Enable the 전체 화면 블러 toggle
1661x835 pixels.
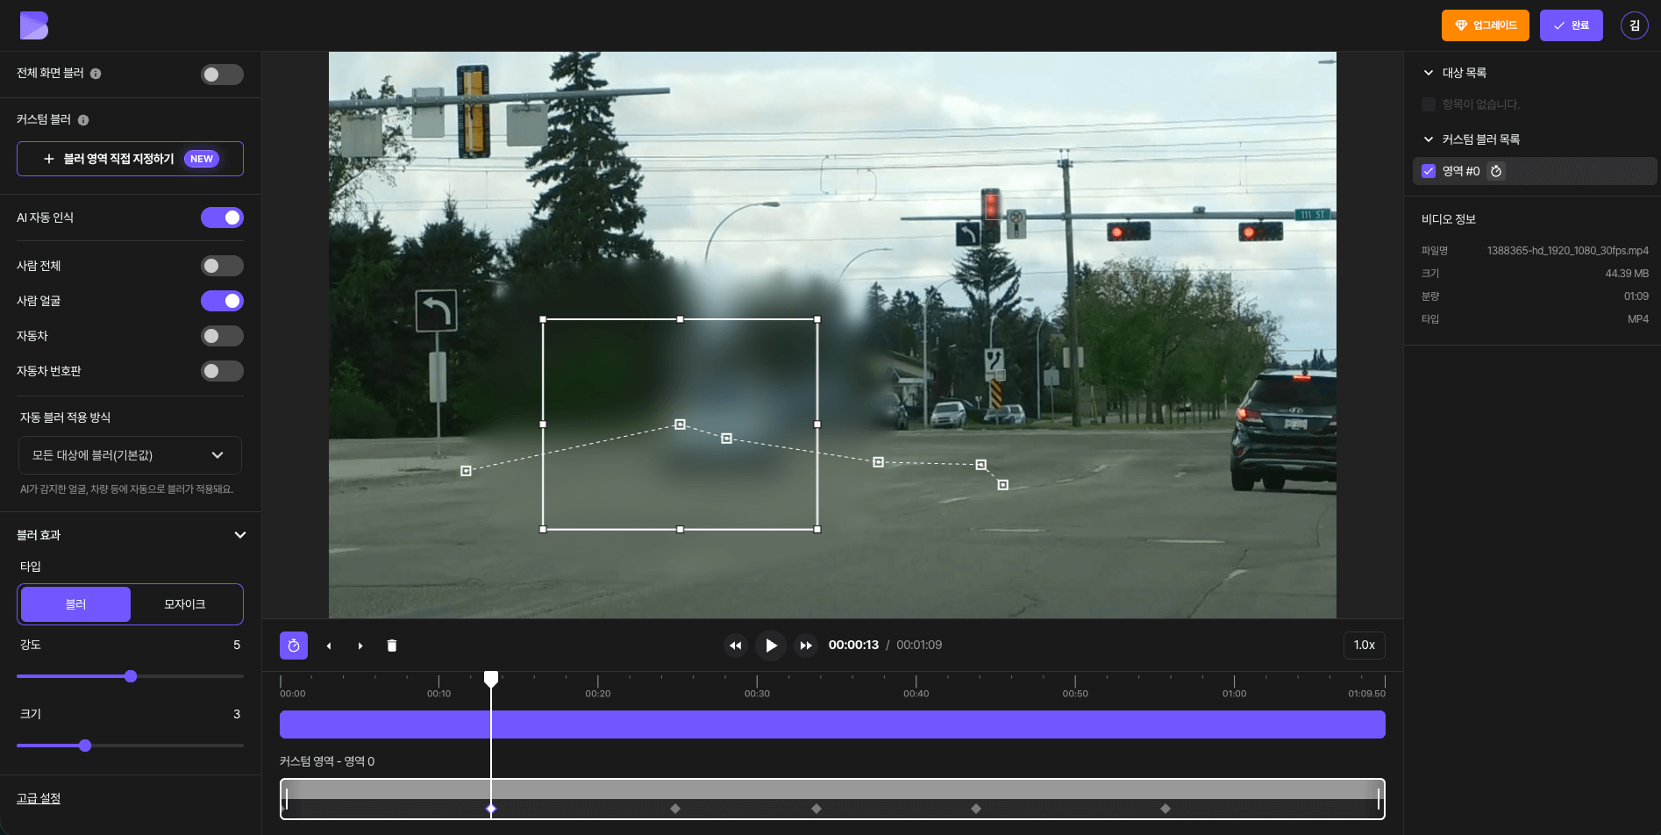tap(222, 75)
